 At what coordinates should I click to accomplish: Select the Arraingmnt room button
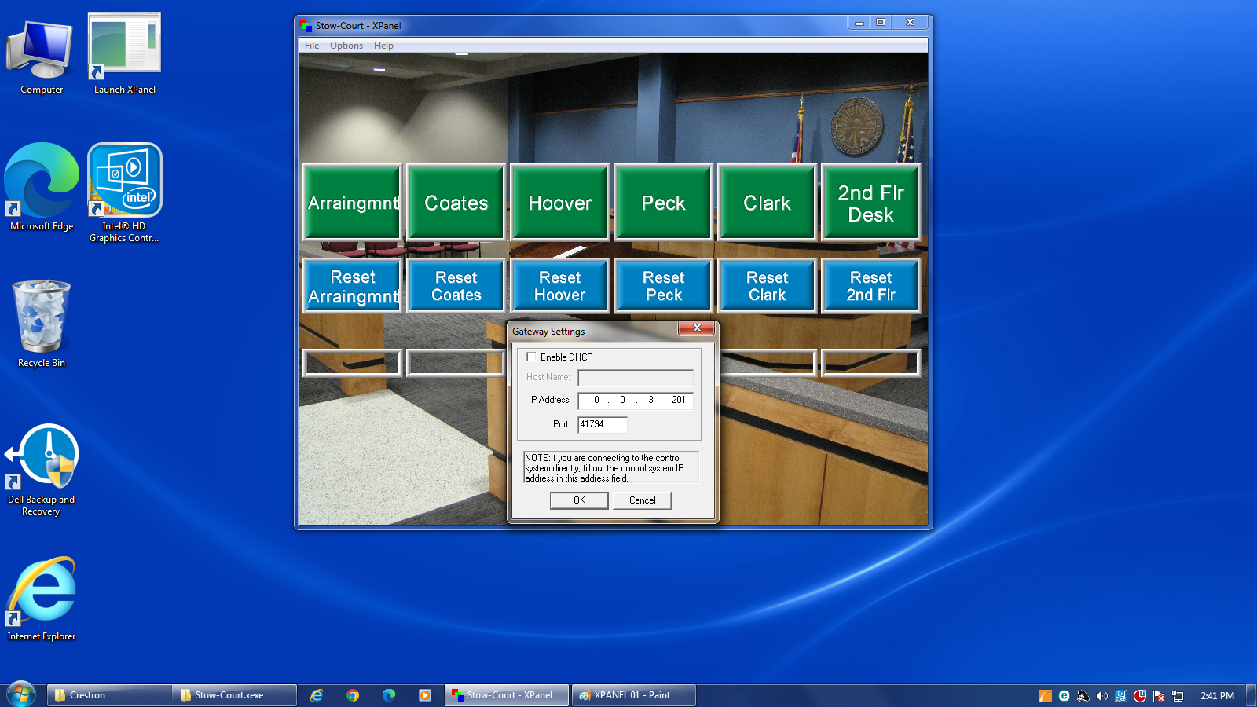coord(353,203)
